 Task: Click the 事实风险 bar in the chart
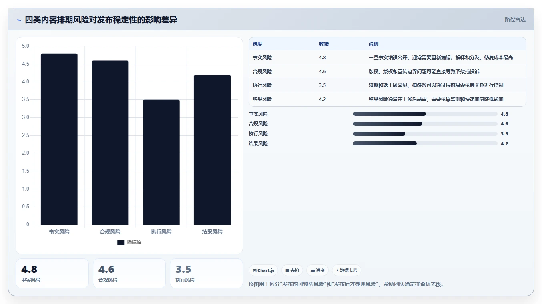tap(59, 139)
